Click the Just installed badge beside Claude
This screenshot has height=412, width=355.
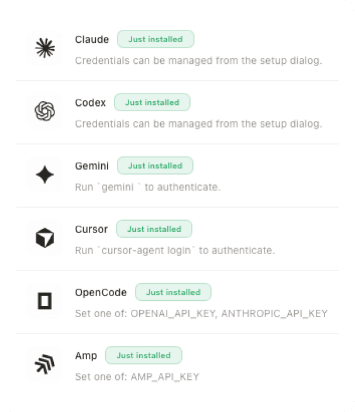point(156,39)
